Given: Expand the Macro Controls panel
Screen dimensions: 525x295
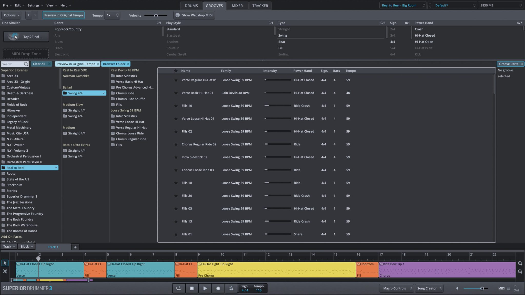Looking at the screenshot, I should (x=397, y=288).
